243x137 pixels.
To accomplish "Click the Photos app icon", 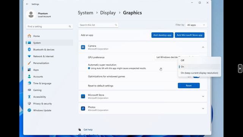I will coord(83,108).
